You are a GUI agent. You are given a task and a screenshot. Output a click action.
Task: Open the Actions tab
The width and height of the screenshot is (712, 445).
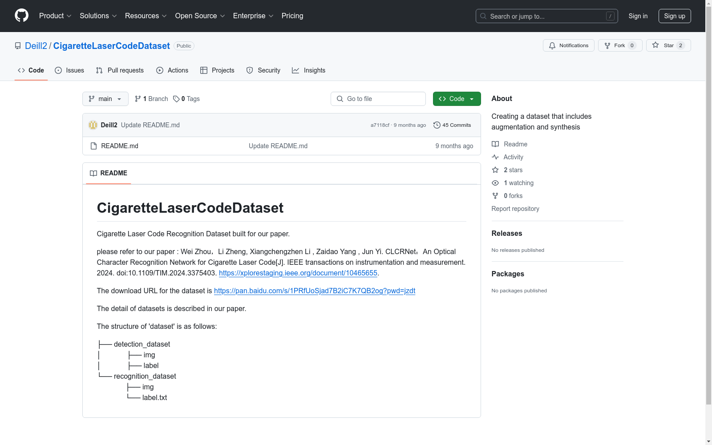[172, 70]
